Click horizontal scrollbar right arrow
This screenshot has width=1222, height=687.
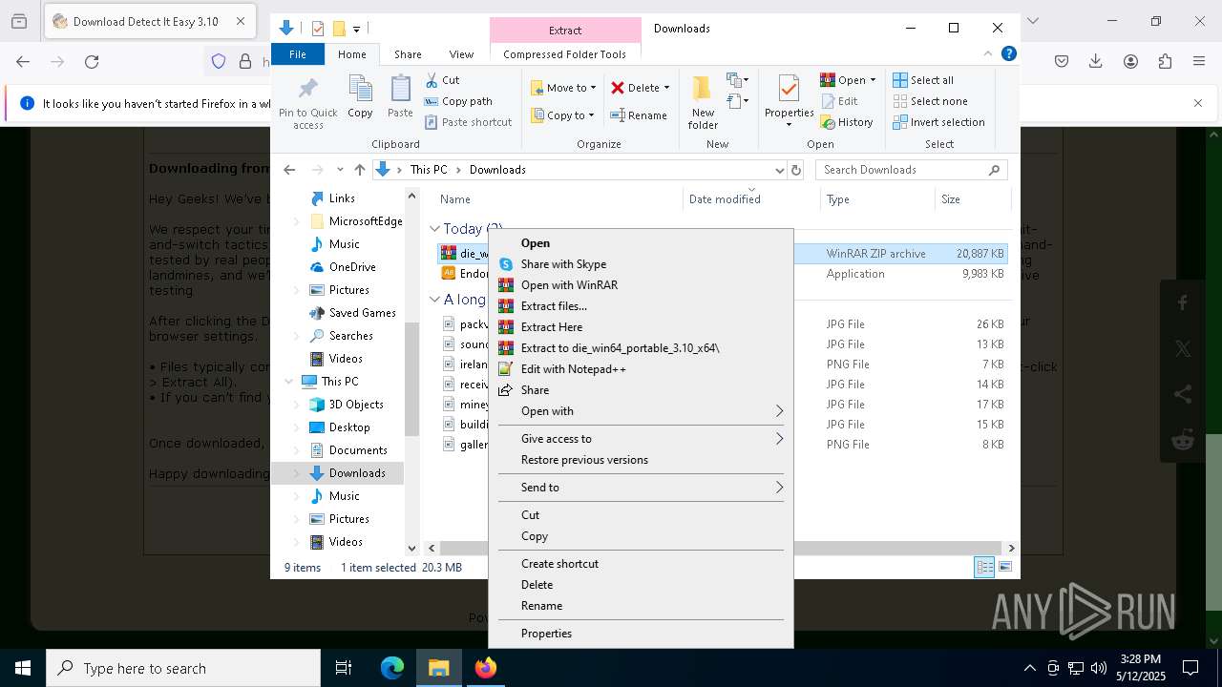pyautogui.click(x=1011, y=548)
